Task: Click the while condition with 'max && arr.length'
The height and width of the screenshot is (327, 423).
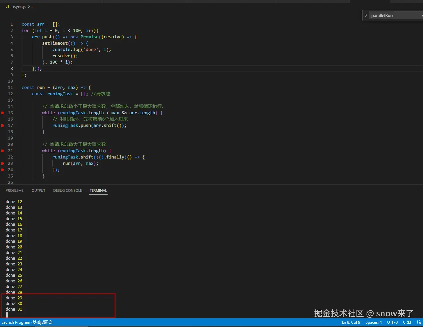Action: click(x=102, y=113)
